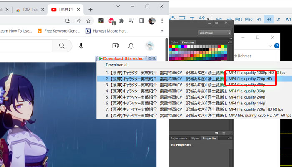This screenshot has width=292, height=167.
Task: Open a new Chrome tab
Action: pyautogui.click(x=91, y=10)
